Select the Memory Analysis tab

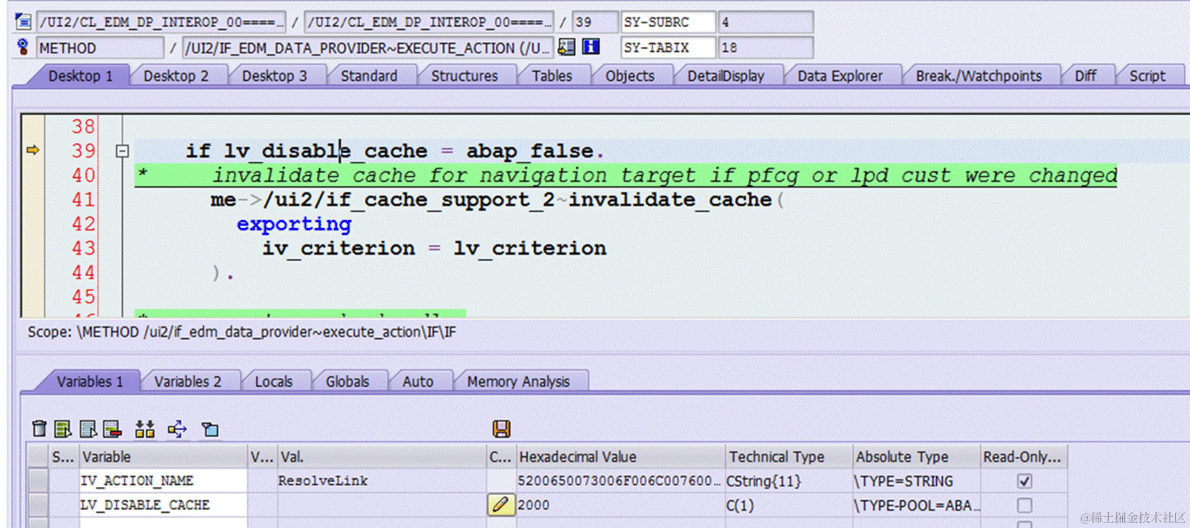click(x=518, y=381)
